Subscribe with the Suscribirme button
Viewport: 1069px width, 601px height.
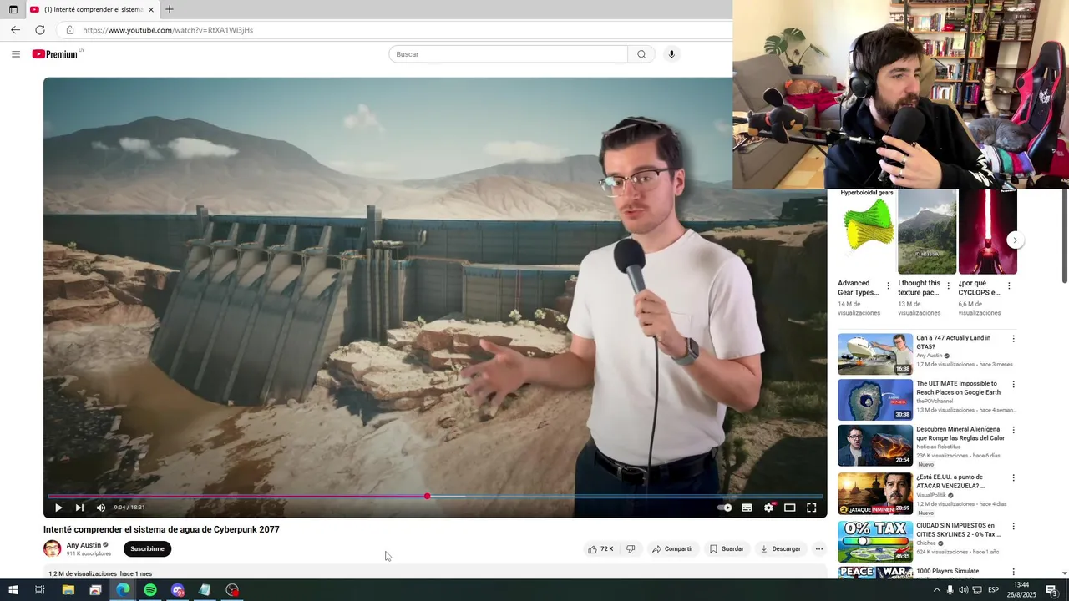click(x=147, y=548)
